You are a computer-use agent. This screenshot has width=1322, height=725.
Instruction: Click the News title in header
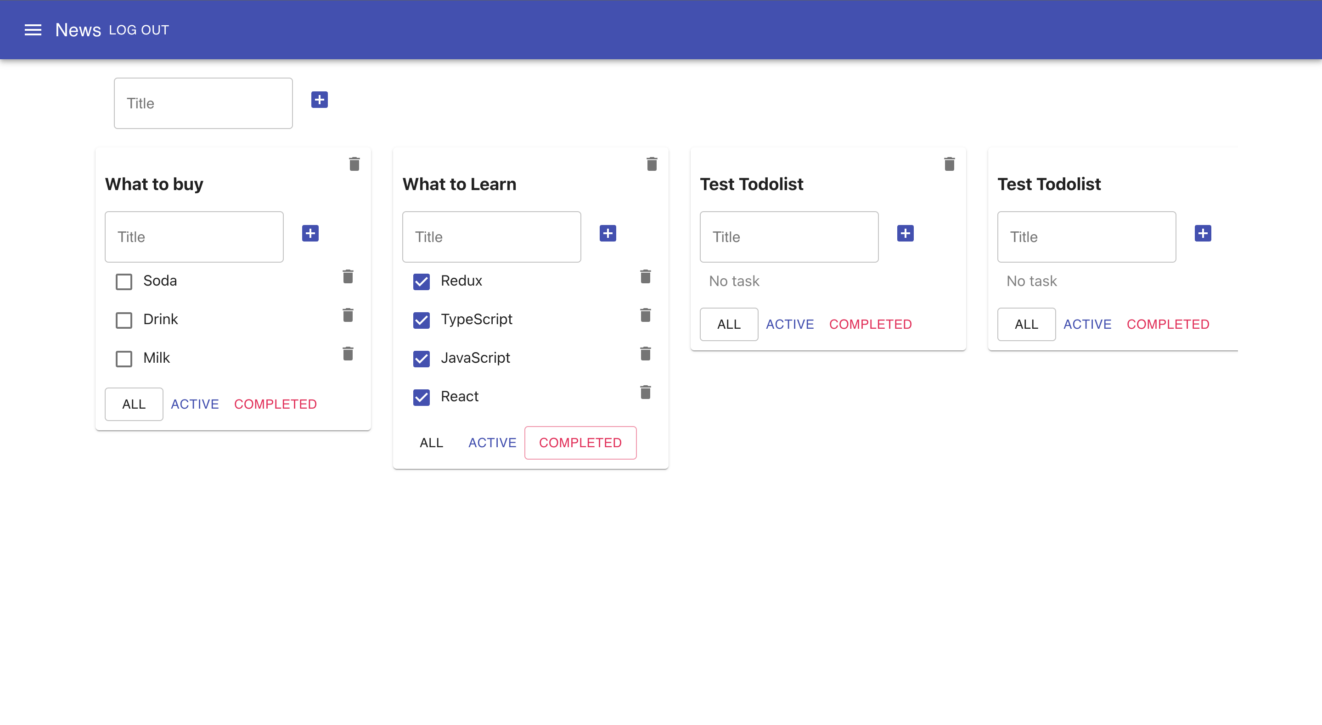78,30
